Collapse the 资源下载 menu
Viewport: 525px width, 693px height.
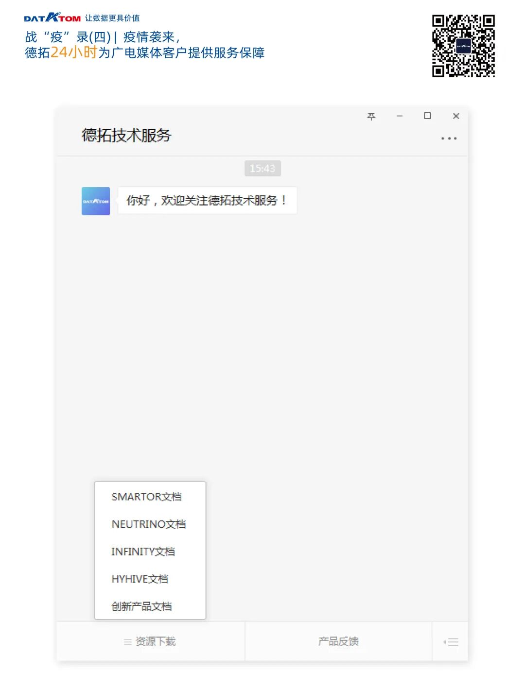tap(150, 641)
